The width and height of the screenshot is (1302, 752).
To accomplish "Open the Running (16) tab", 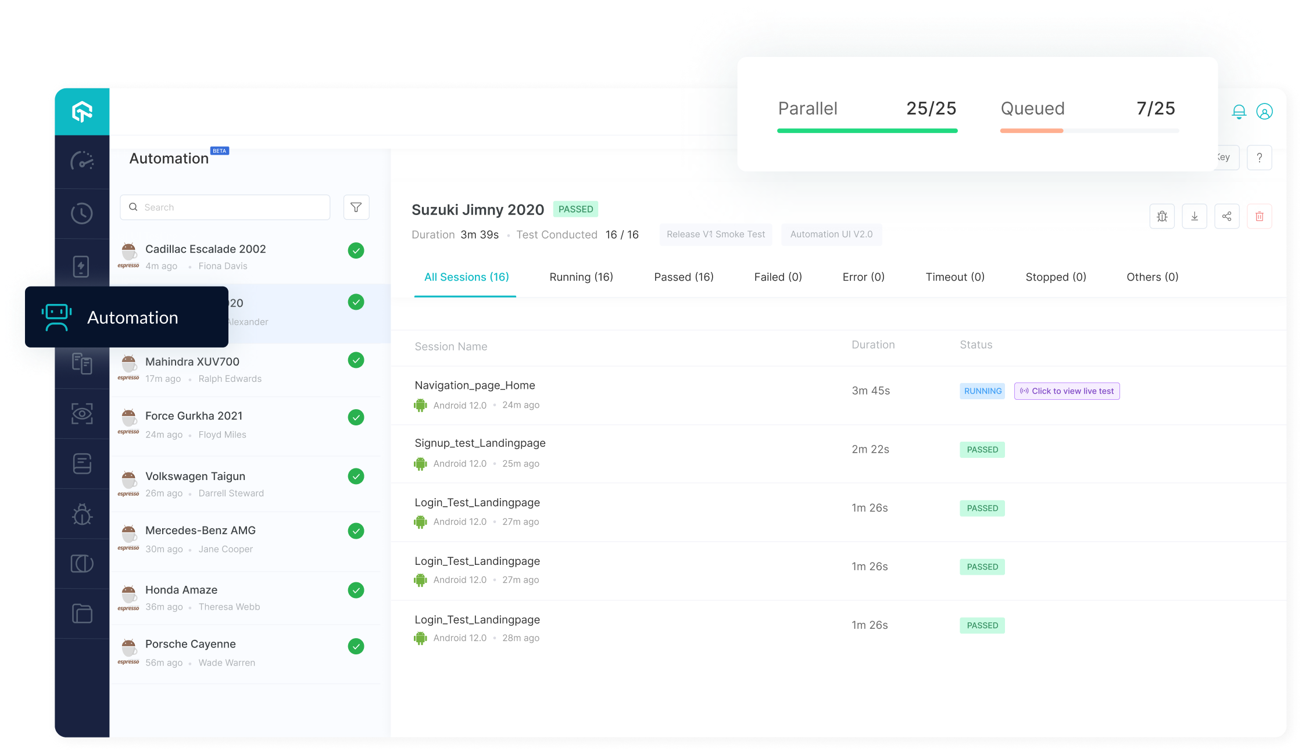I will (581, 277).
